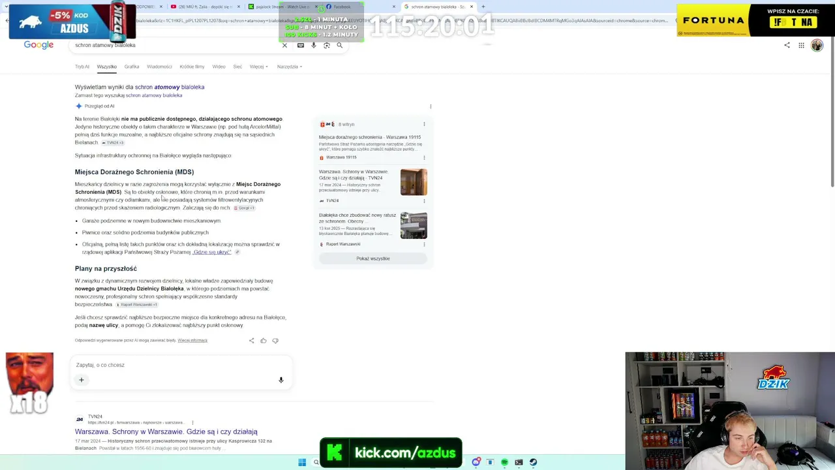835x470 pixels.
Task: Open the Sieć results tab
Action: 237,67
